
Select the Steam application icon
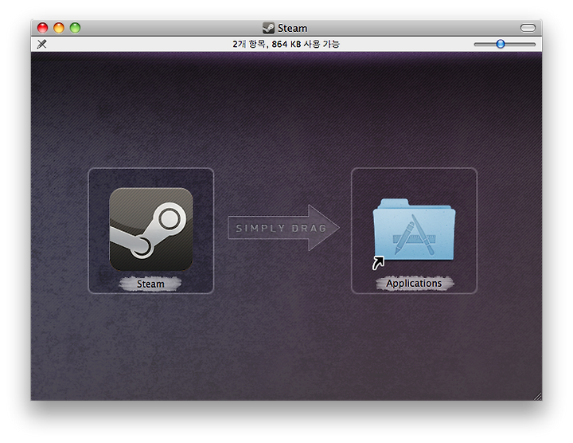pos(151,229)
